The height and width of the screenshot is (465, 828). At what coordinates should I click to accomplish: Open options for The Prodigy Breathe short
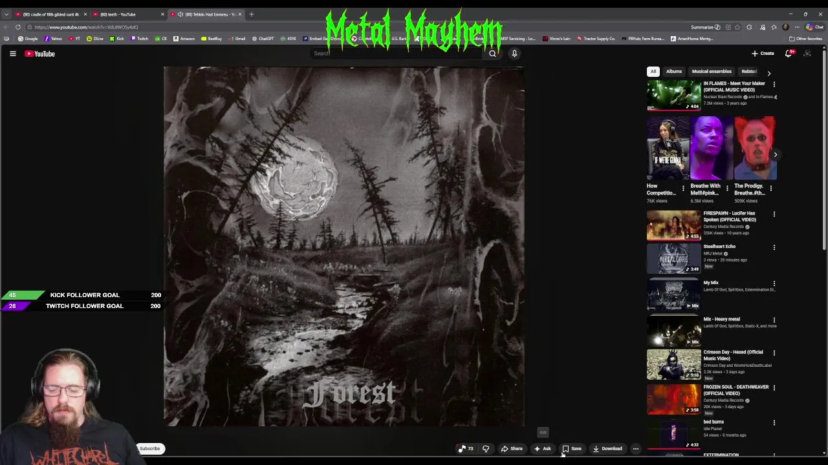click(770, 189)
